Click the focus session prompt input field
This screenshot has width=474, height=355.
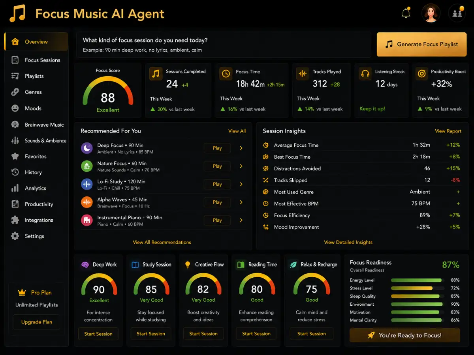coord(224,45)
